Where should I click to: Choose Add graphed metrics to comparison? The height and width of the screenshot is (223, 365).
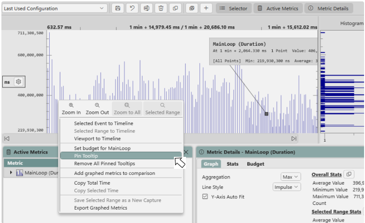point(121,173)
